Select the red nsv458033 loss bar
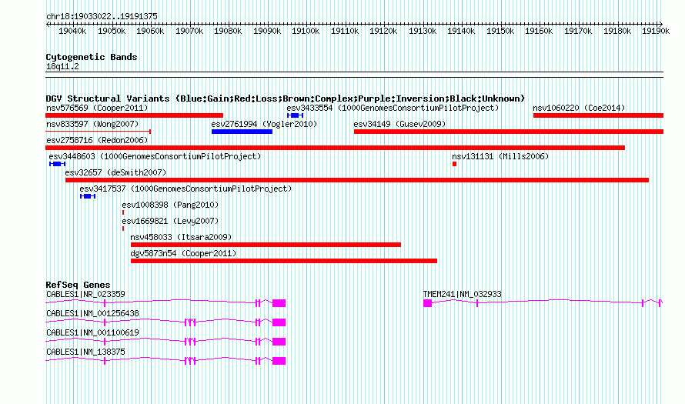Screen dimensions: 685x404 (266, 245)
